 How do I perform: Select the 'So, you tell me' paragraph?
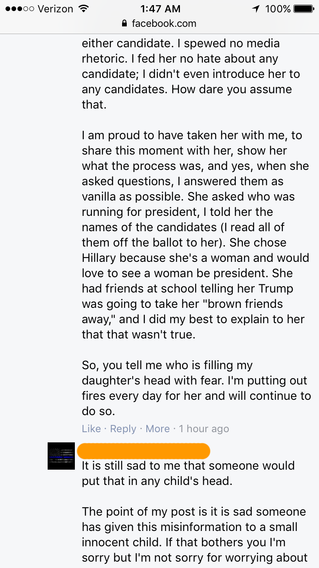(x=196, y=388)
